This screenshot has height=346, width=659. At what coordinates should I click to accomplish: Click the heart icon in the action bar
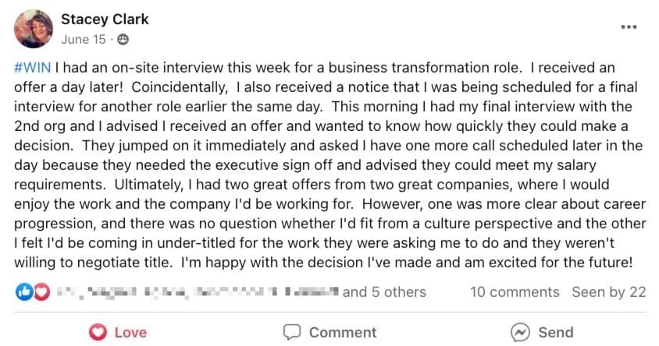coord(98,332)
